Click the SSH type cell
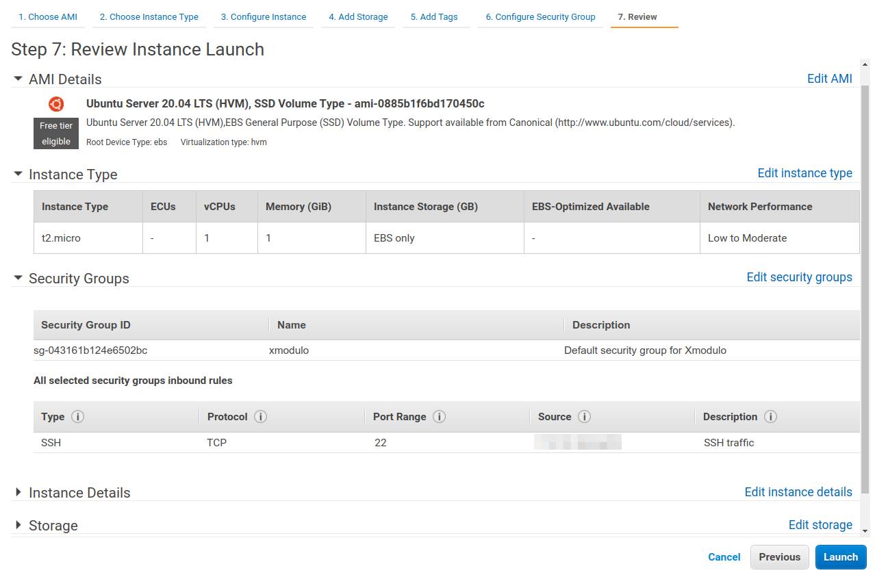The height and width of the screenshot is (577, 875). 51,443
